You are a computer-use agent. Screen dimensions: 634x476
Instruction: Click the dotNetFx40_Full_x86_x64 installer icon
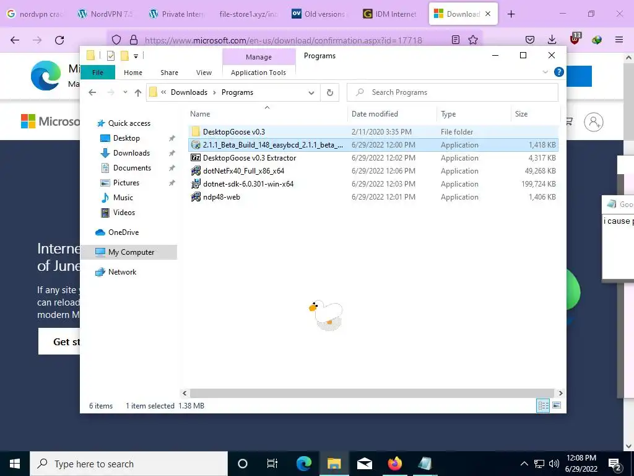pos(196,171)
